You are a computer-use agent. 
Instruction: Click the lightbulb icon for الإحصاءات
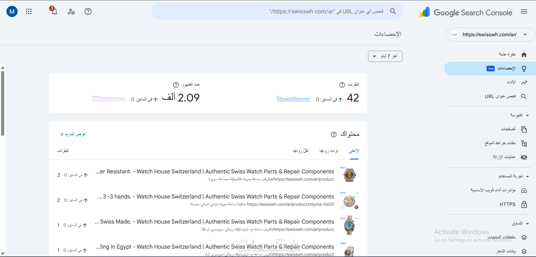[x=524, y=69]
